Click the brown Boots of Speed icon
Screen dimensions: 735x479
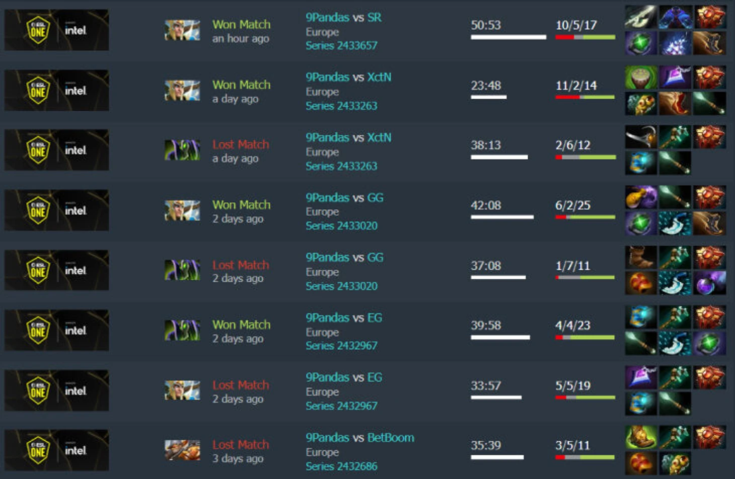[641, 258]
